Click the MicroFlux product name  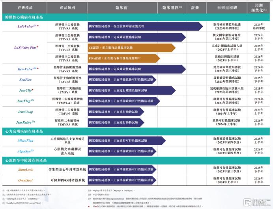(x=25, y=141)
